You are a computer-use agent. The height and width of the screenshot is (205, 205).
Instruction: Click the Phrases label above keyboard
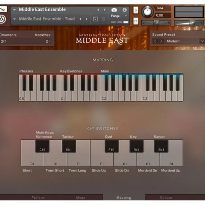[26, 71]
